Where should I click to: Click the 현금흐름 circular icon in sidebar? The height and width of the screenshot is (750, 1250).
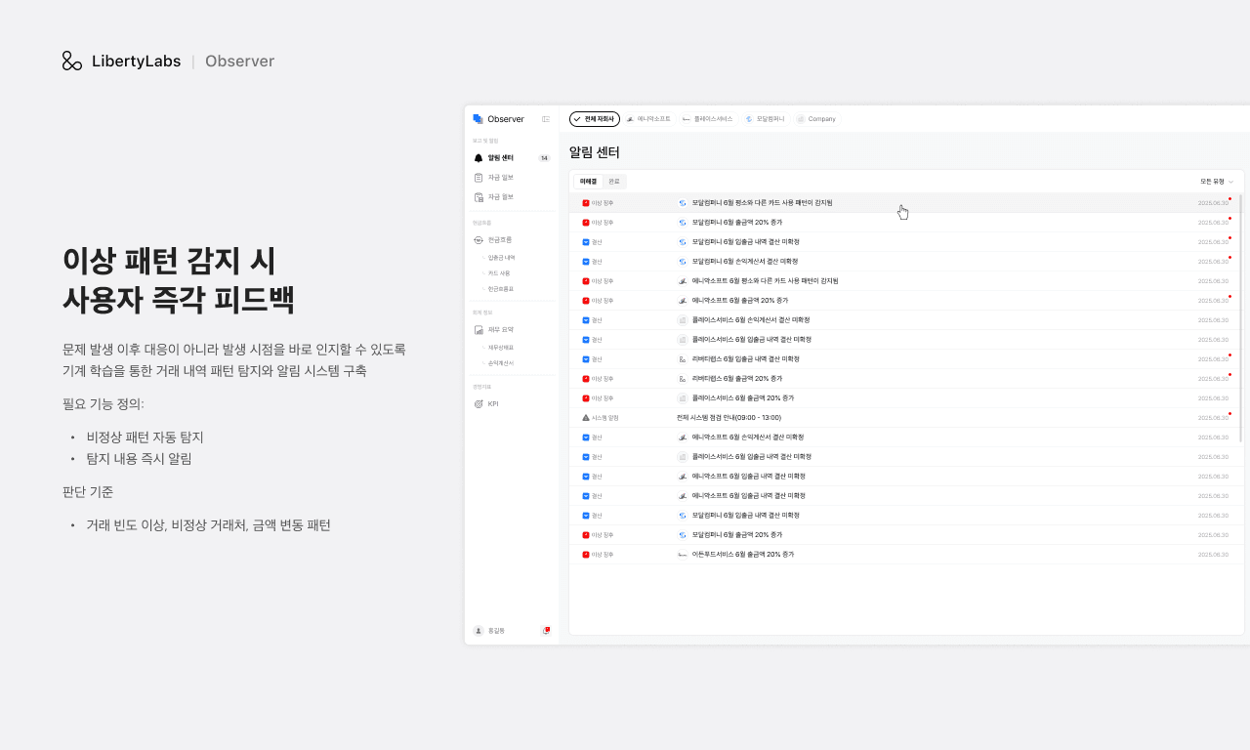pos(479,240)
